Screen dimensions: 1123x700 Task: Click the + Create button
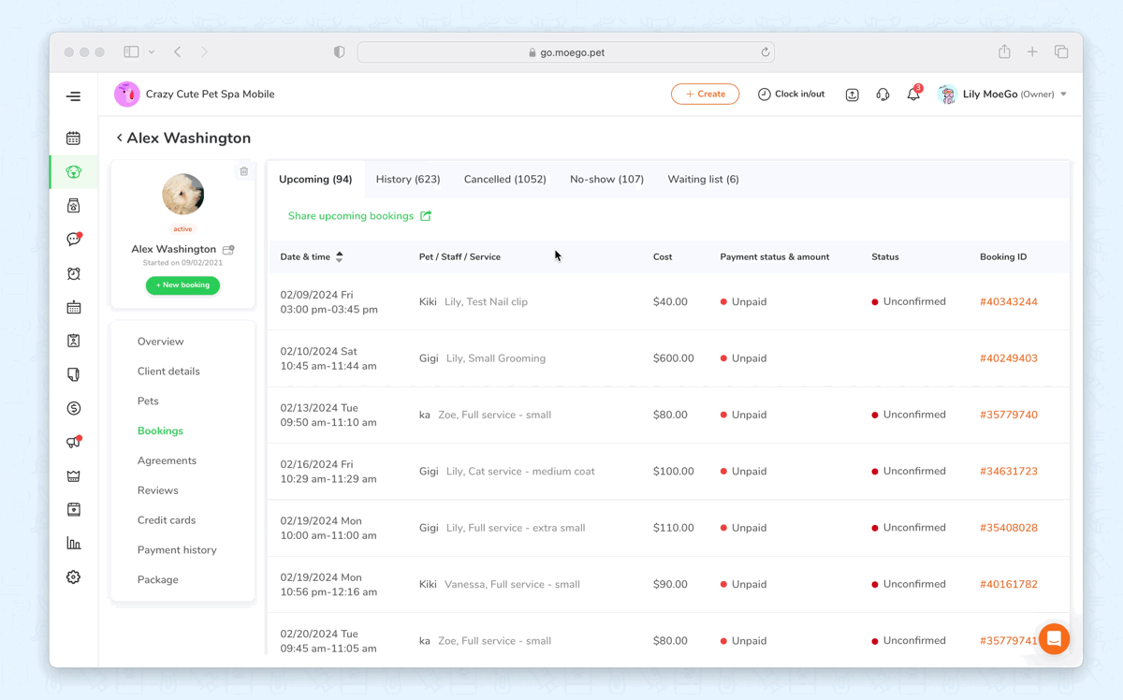pos(705,95)
